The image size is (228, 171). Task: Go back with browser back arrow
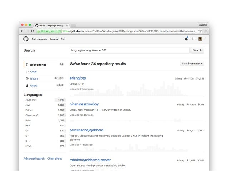click(x=22, y=31)
